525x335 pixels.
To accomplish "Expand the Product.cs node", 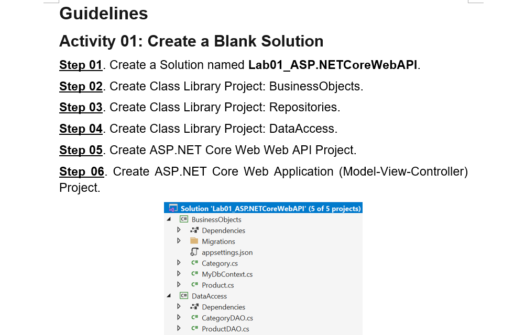I will coord(179,285).
